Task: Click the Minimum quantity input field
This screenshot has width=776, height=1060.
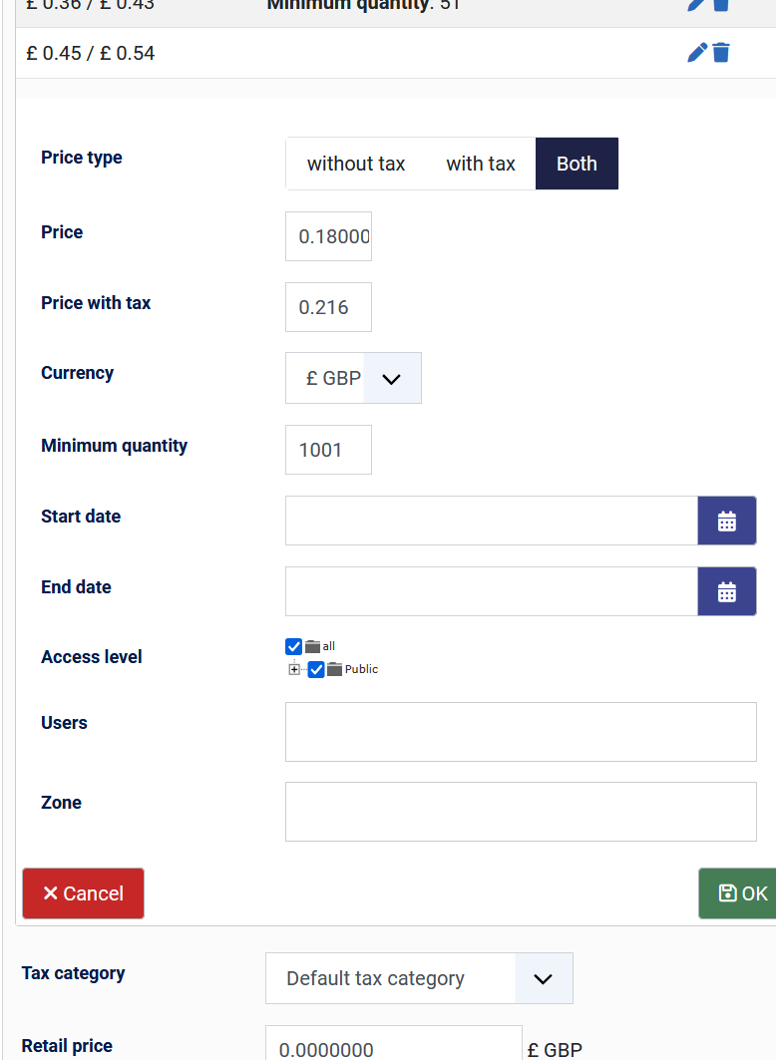Action: (x=328, y=450)
